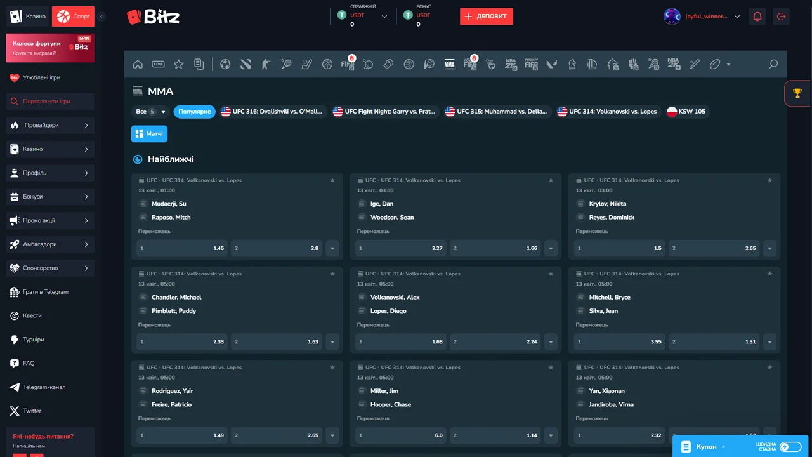Expand more markets for Ige vs Woodson
The width and height of the screenshot is (812, 457).
pos(551,248)
